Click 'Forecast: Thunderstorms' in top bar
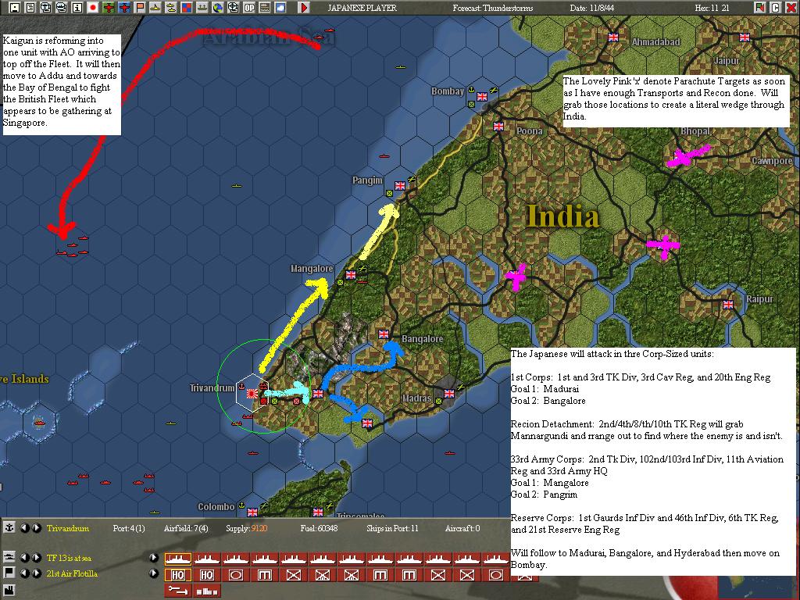This screenshot has width=800, height=600. point(492,8)
